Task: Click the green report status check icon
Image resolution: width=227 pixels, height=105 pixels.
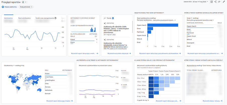Action: tap(23, 2)
